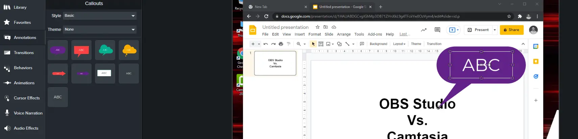Screen dimensions: 578x139
Task: Select the plain small ABC text callout
Action: pyautogui.click(x=129, y=74)
